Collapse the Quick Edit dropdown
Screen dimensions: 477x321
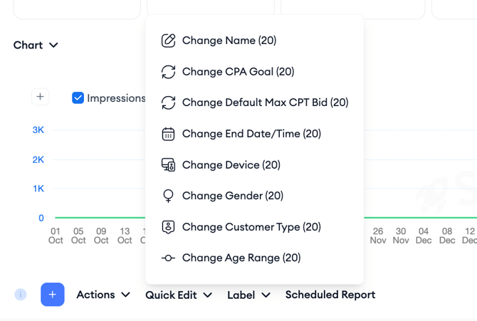[179, 295]
